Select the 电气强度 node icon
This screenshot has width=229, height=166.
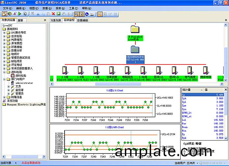[x=190, y=70]
